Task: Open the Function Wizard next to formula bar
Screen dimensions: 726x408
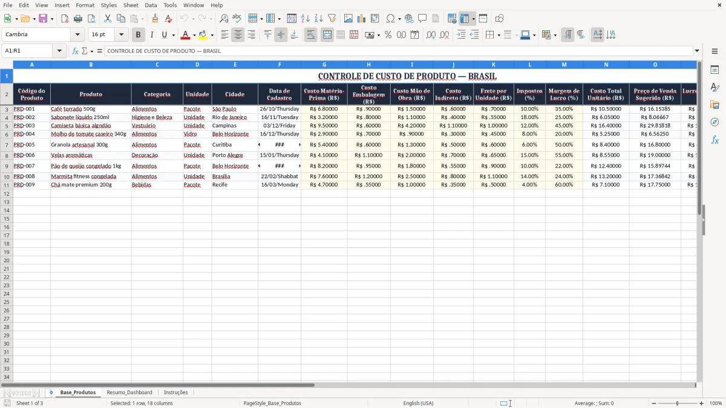Action: point(76,51)
